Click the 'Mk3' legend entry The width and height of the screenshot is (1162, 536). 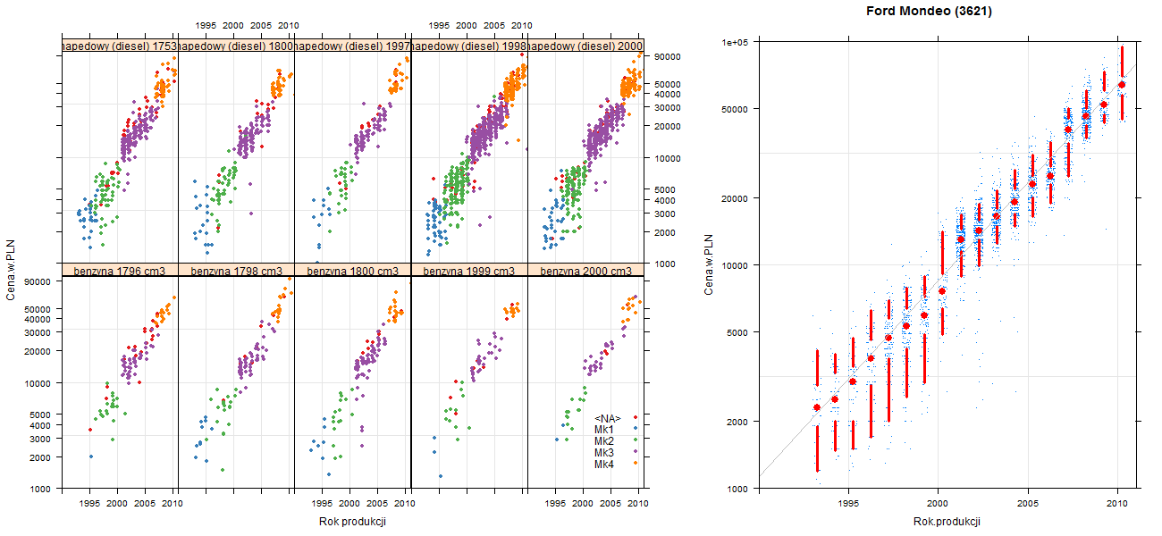604,453
